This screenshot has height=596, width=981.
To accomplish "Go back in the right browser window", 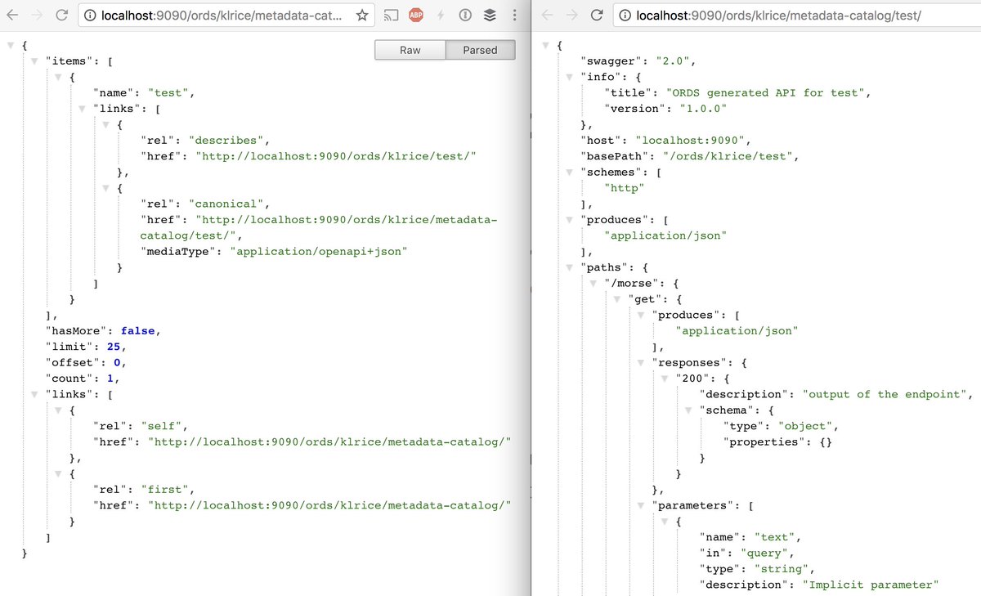I will point(547,15).
